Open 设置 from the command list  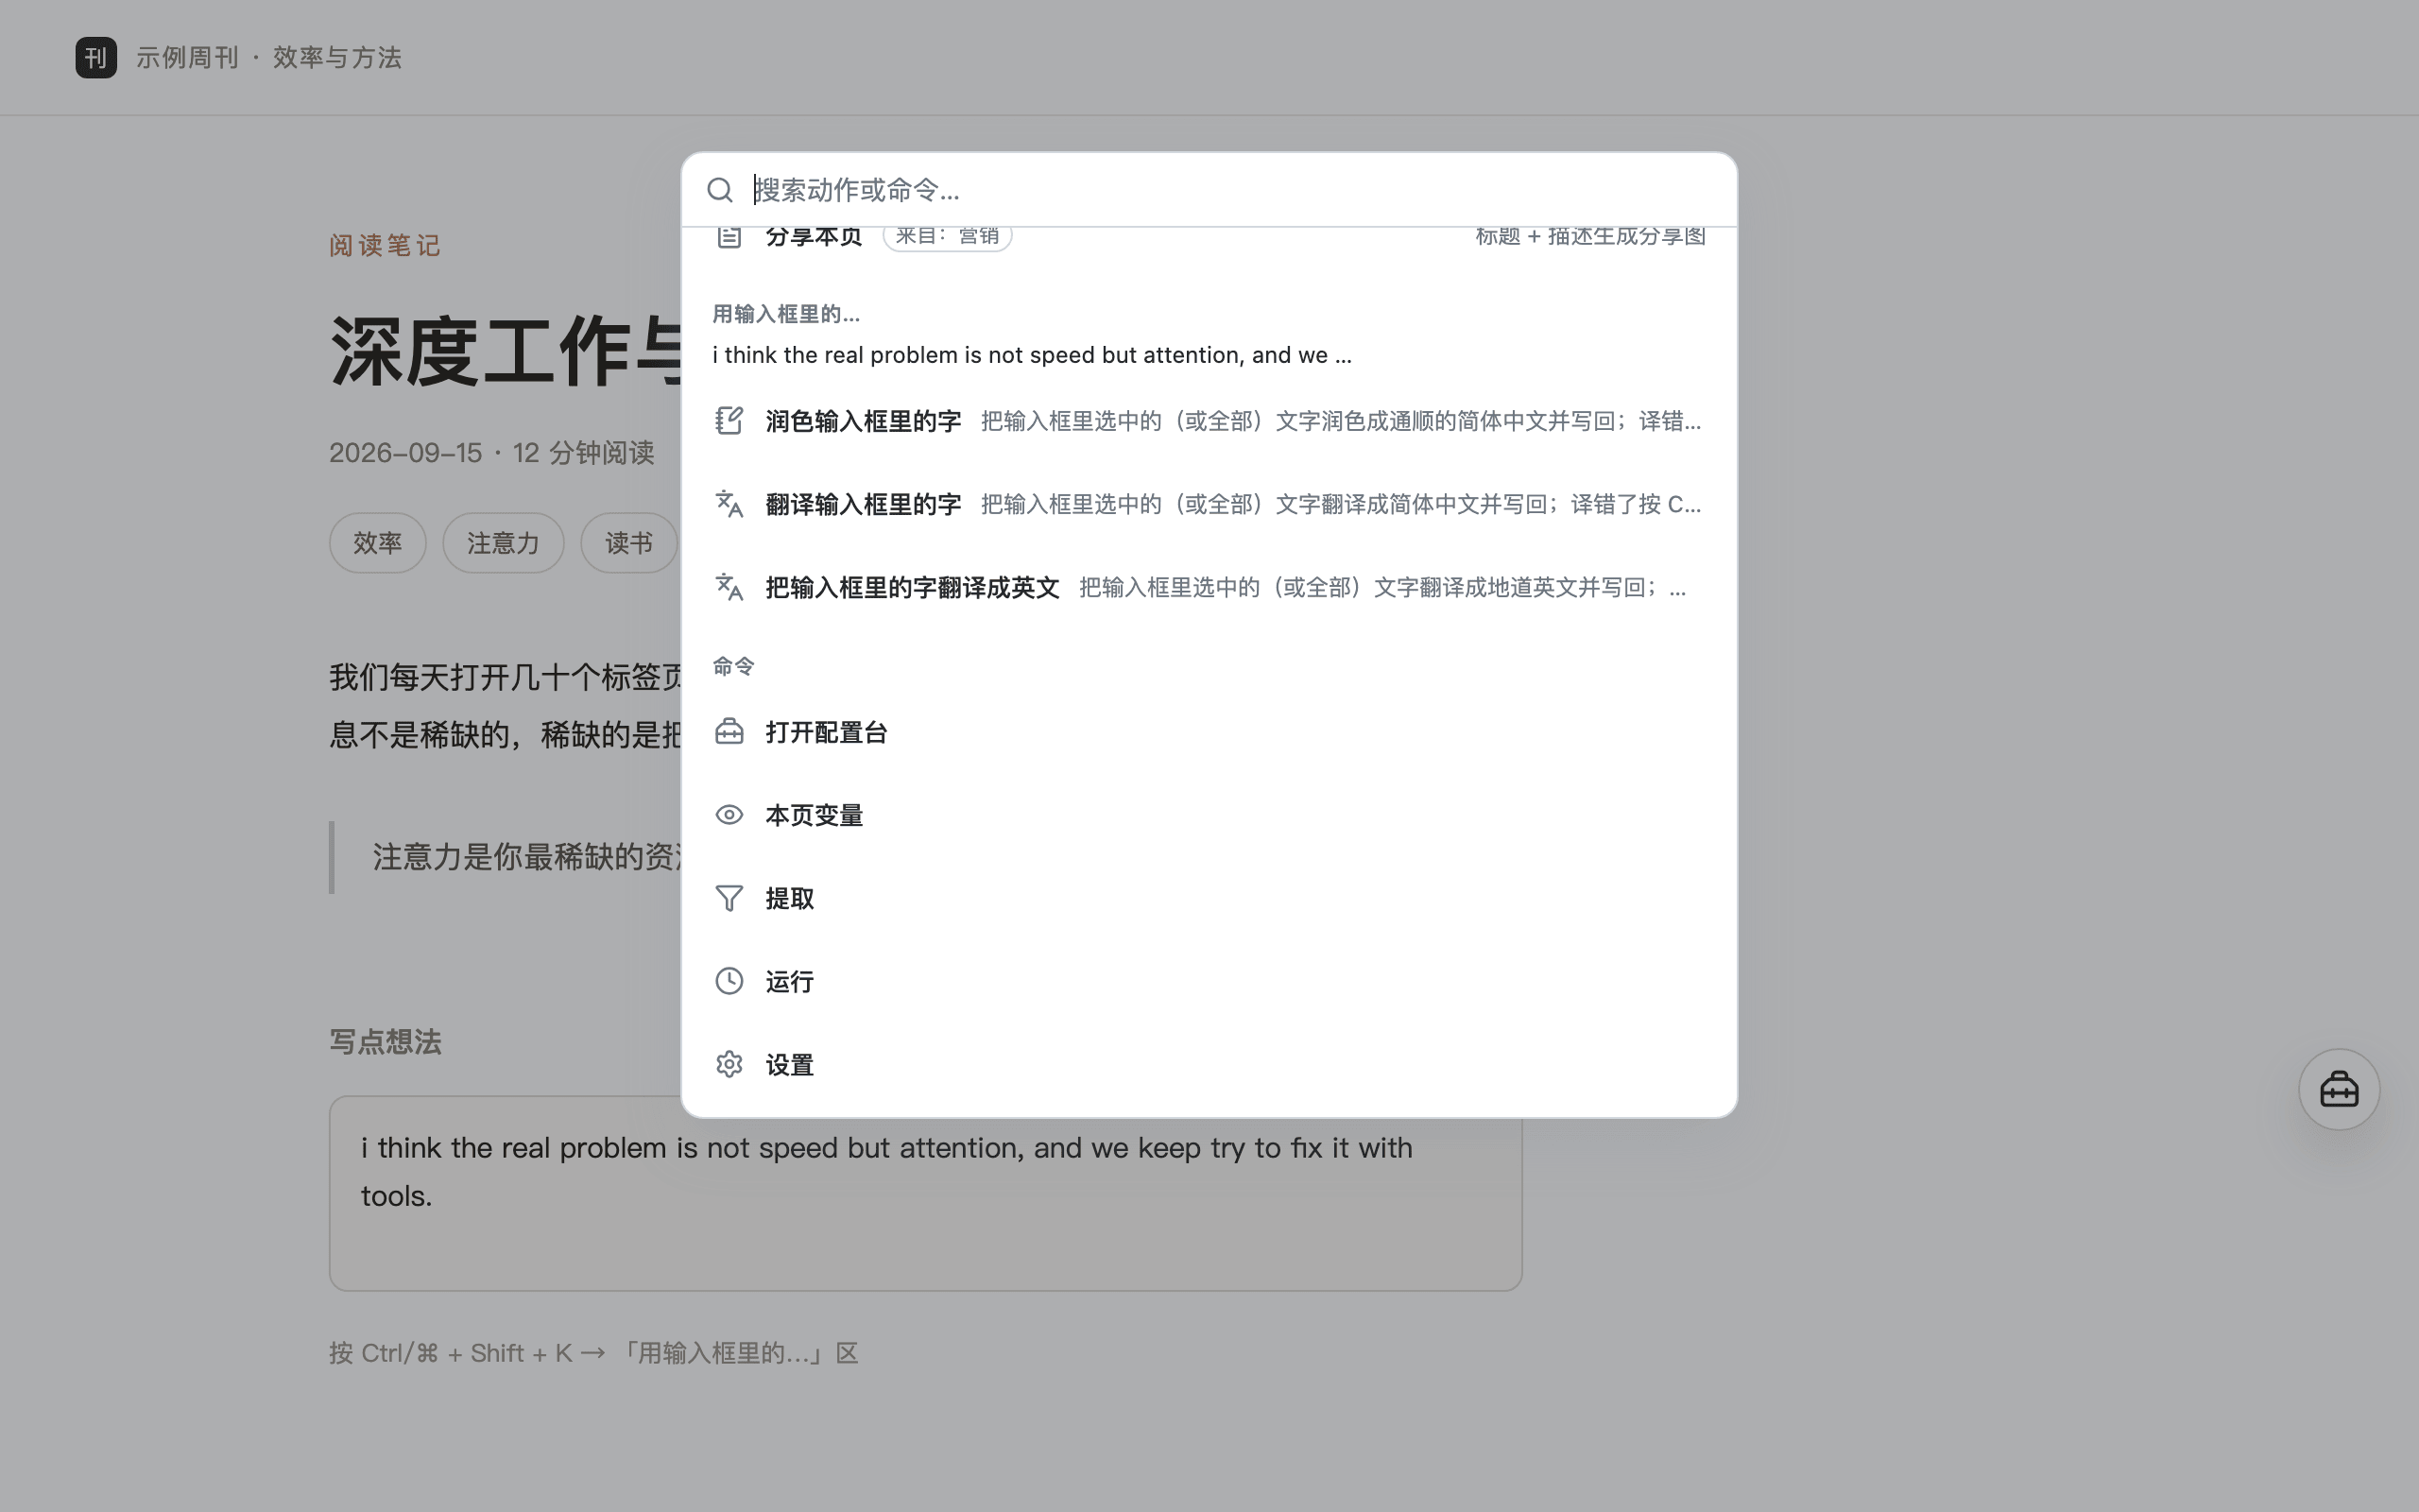(1209, 1064)
